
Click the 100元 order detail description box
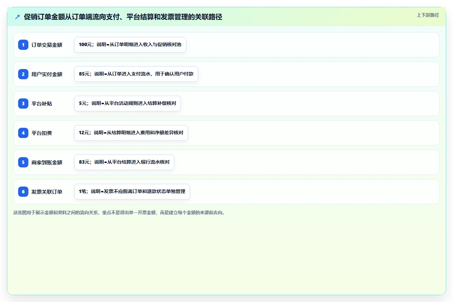(x=130, y=45)
